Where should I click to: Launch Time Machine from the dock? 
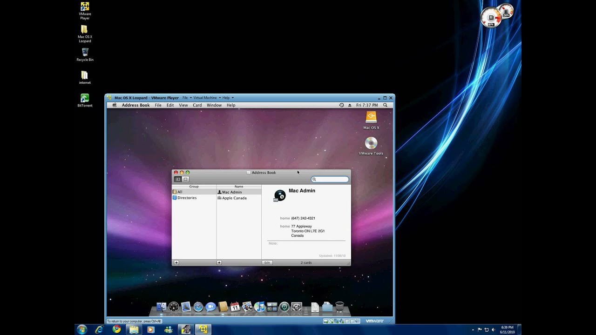click(284, 307)
